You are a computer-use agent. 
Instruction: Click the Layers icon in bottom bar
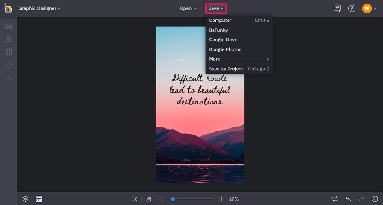[x=26, y=199]
